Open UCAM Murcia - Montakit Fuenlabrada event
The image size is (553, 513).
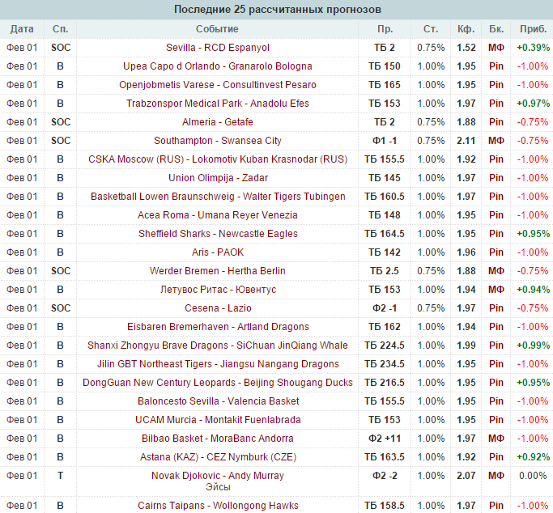(x=218, y=420)
